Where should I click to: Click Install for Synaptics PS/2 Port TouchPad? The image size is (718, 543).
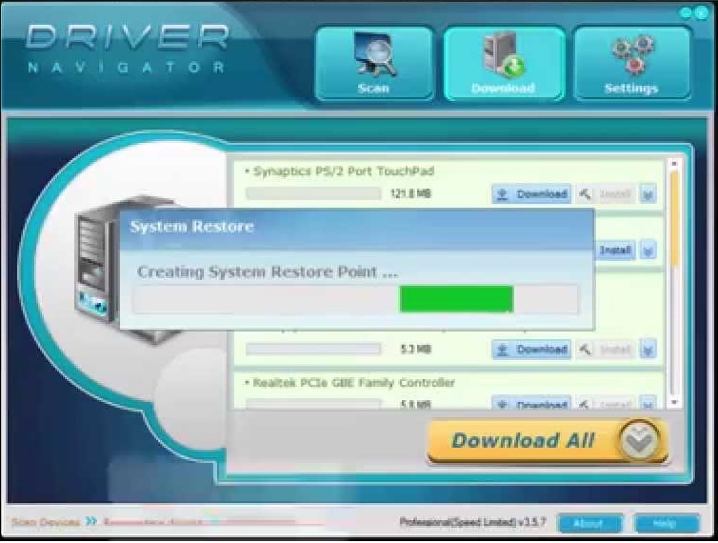pyautogui.click(x=606, y=193)
